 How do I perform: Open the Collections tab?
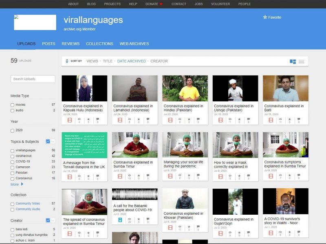point(99,44)
